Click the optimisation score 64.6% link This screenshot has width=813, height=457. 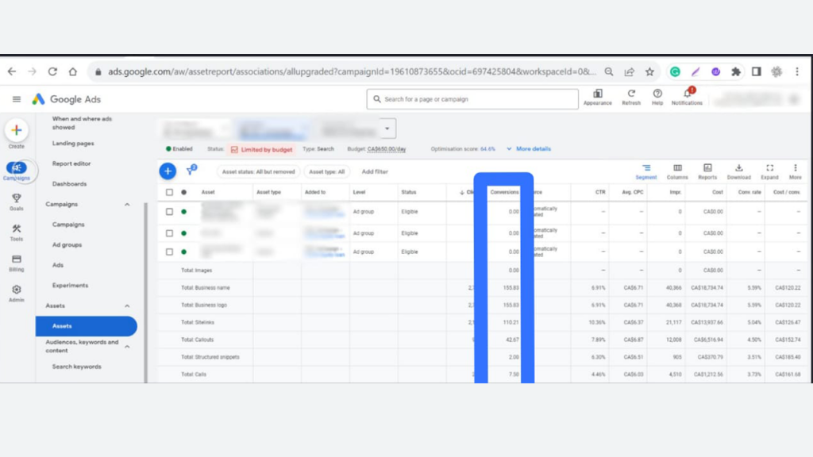(487, 148)
